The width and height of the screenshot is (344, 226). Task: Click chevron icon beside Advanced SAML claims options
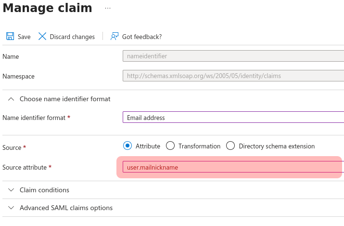click(x=11, y=208)
